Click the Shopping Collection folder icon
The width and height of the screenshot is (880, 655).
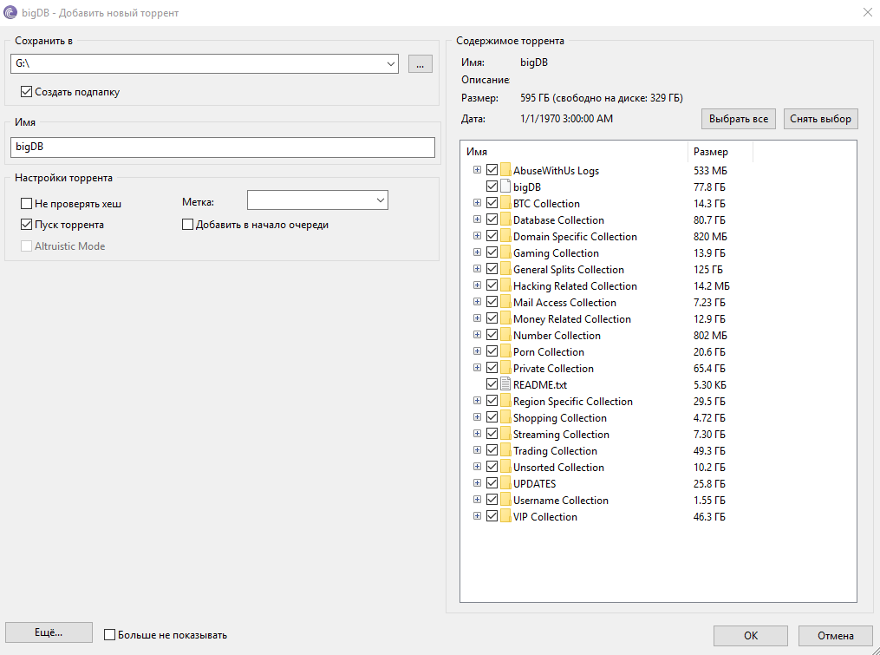tap(505, 417)
